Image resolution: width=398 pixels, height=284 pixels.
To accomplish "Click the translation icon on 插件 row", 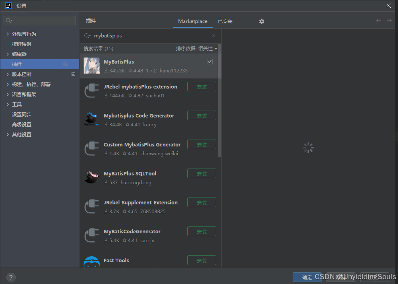I will [x=66, y=64].
